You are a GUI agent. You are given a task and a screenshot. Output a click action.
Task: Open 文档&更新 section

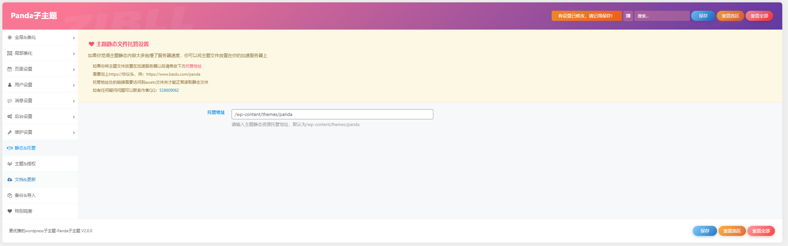pyautogui.click(x=40, y=179)
